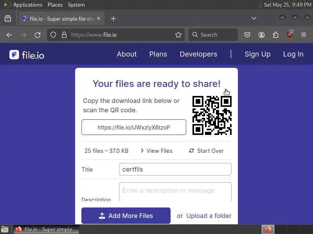Click the file.io logo icon
The image size is (313, 234).
click(14, 55)
